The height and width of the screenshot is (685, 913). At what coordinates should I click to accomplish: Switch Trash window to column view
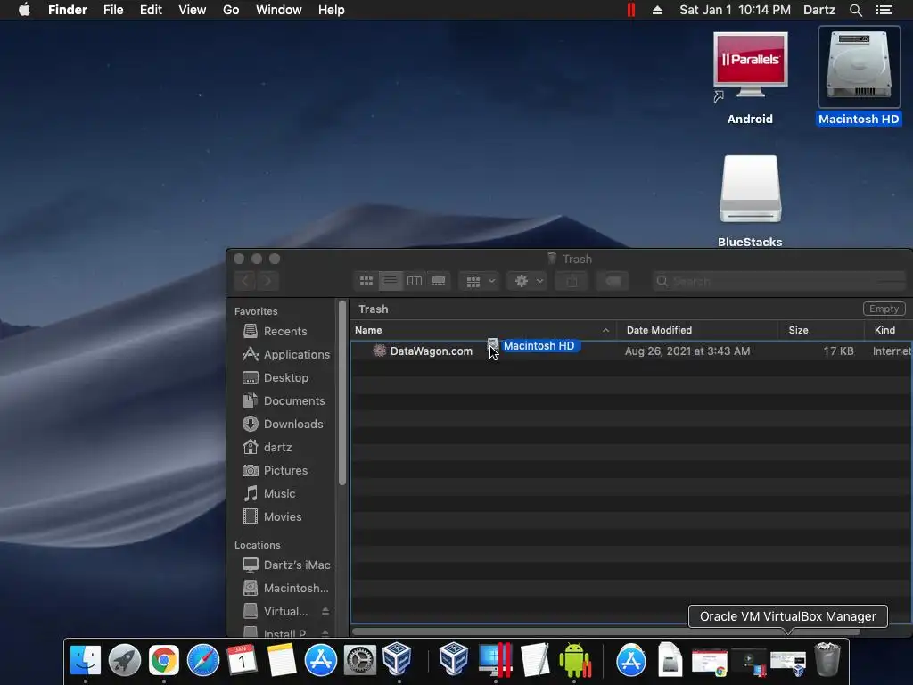pos(415,281)
